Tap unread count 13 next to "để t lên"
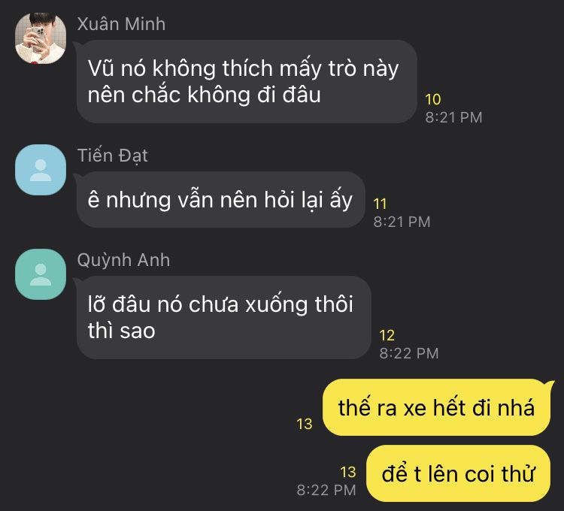The height and width of the screenshot is (511, 564). point(348,473)
